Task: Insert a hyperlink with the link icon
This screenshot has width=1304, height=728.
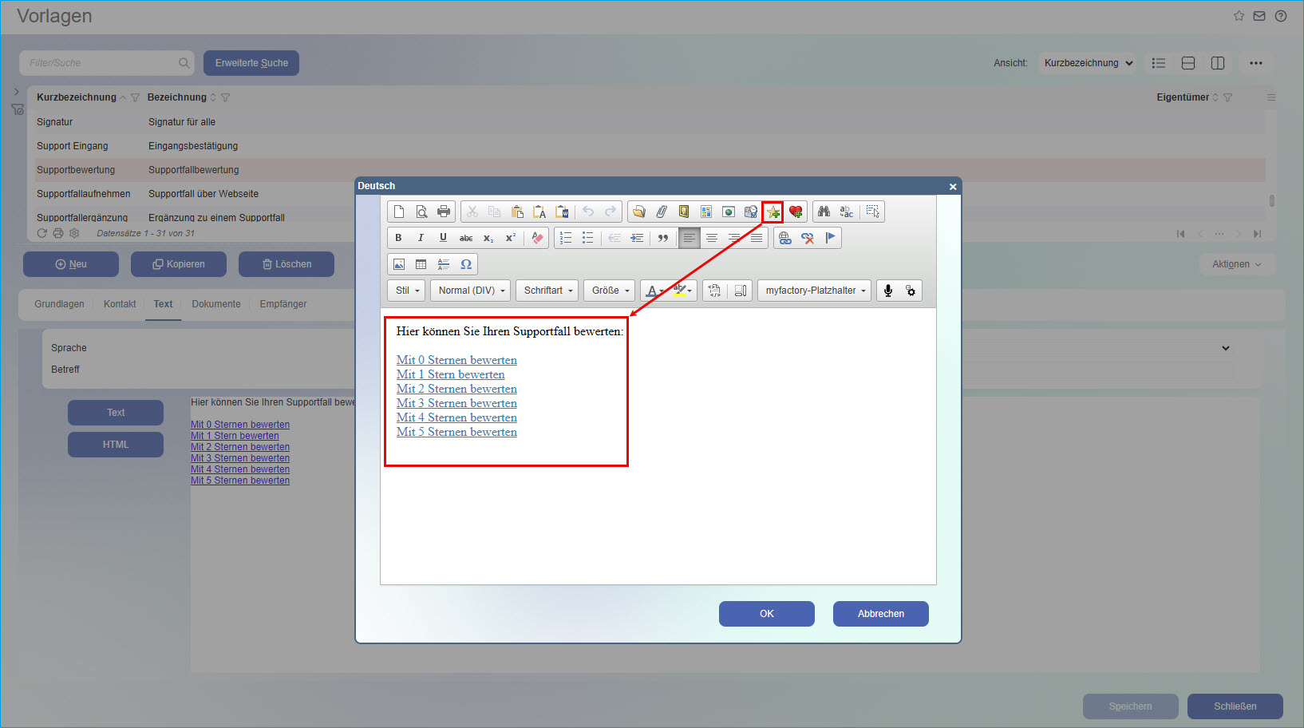Action: (785, 238)
